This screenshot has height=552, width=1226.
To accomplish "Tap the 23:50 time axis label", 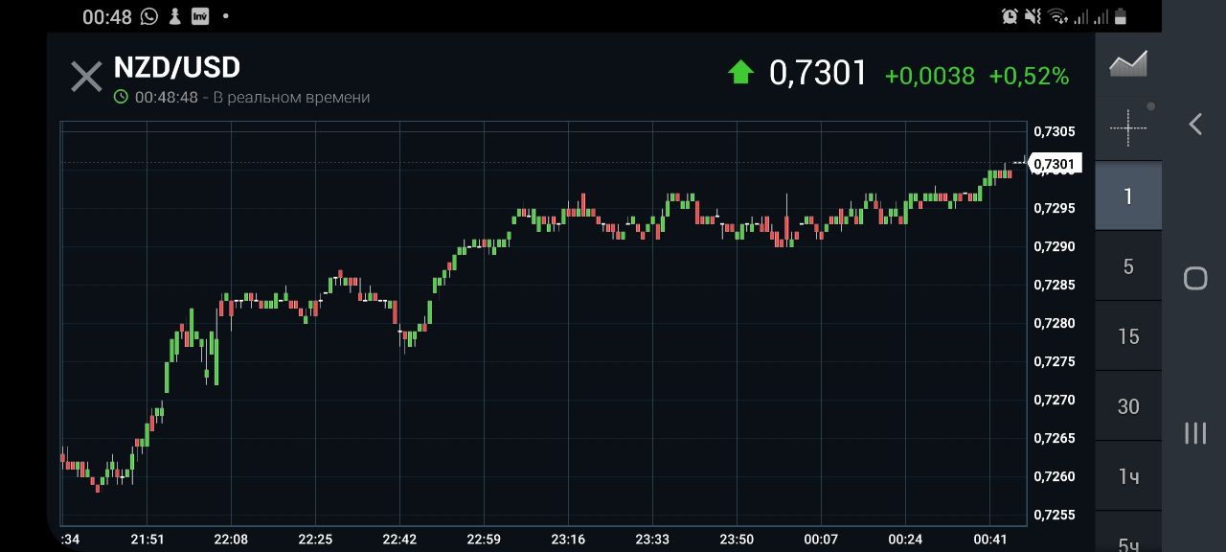I will (737, 540).
